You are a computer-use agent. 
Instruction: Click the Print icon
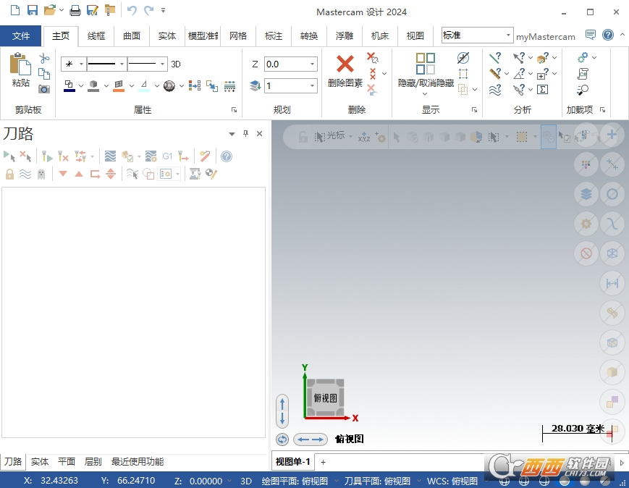coord(75,10)
